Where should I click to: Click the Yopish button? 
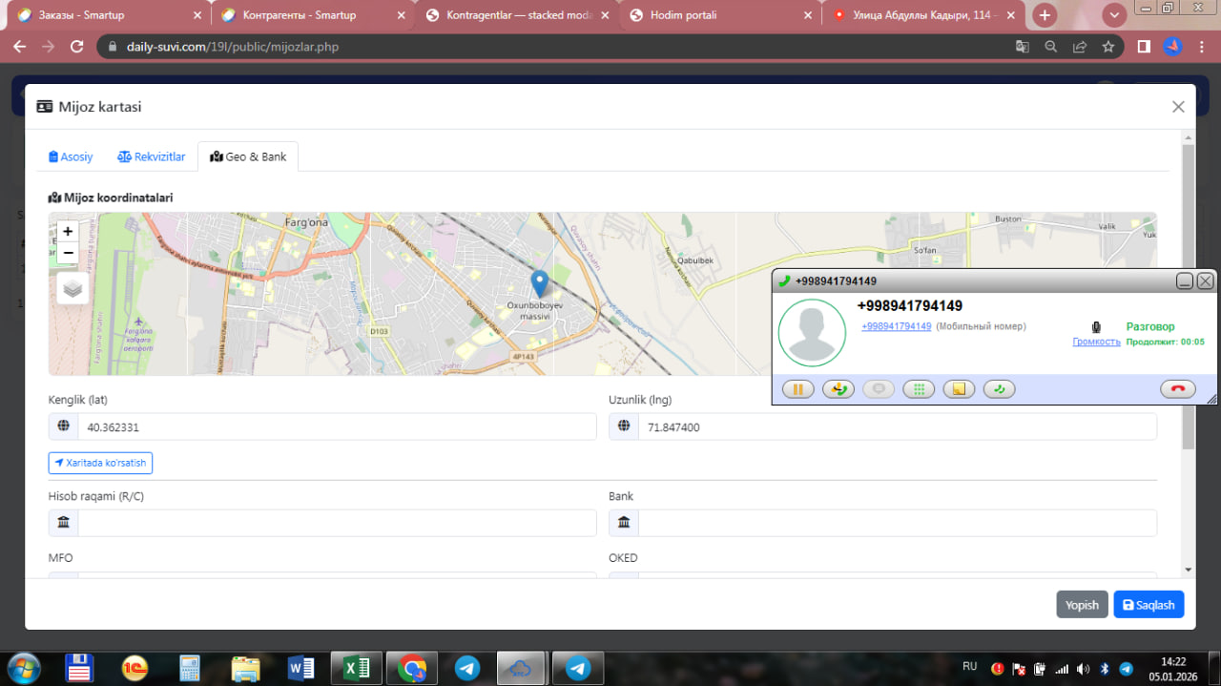[x=1082, y=605]
